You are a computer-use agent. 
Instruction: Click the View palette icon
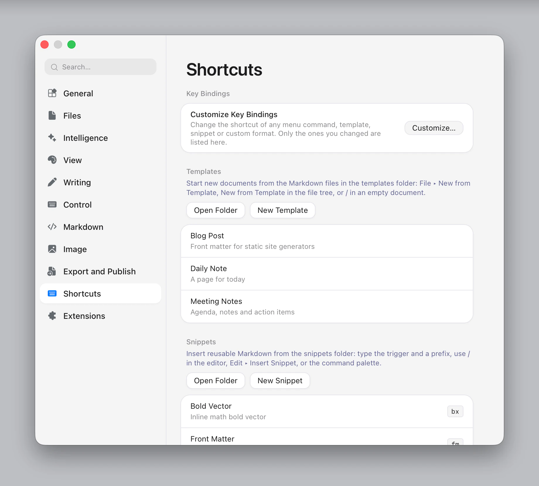[x=52, y=160]
